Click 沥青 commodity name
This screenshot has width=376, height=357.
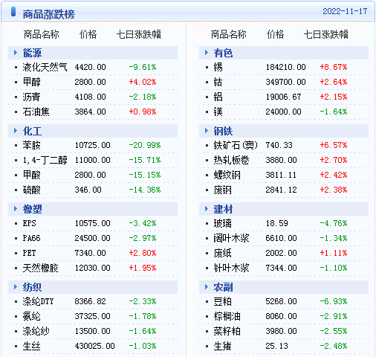[31, 97]
